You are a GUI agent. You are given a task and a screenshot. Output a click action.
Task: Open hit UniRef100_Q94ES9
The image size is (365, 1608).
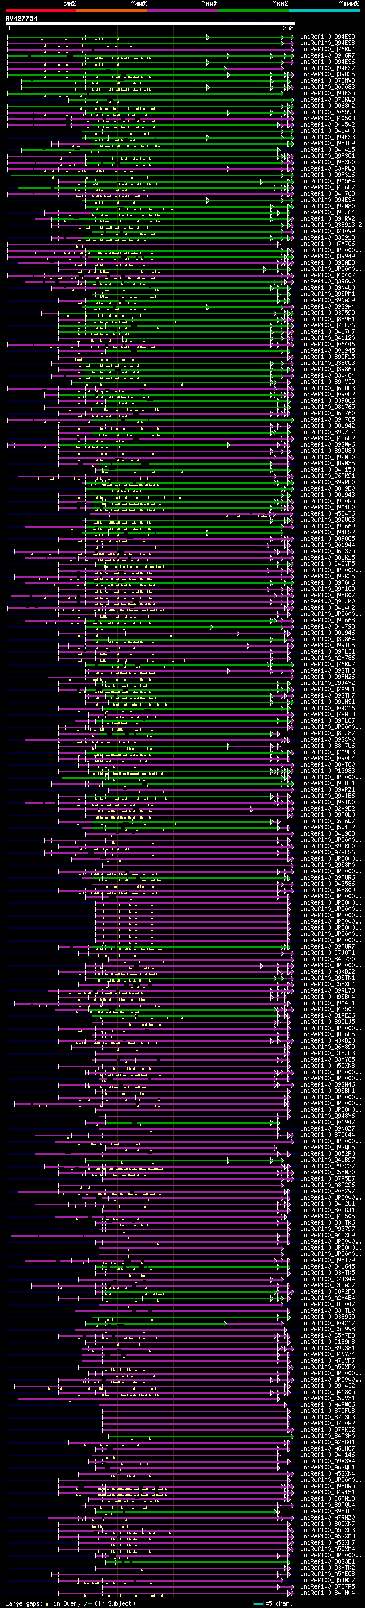pyautogui.click(x=327, y=37)
